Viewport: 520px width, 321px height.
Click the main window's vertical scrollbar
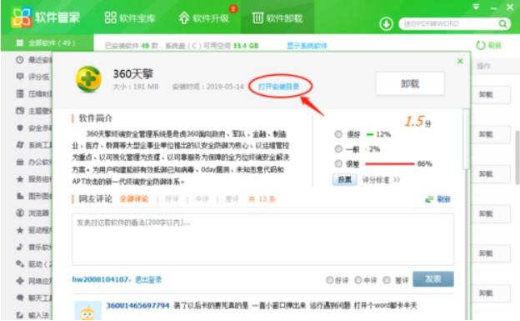(x=517, y=158)
